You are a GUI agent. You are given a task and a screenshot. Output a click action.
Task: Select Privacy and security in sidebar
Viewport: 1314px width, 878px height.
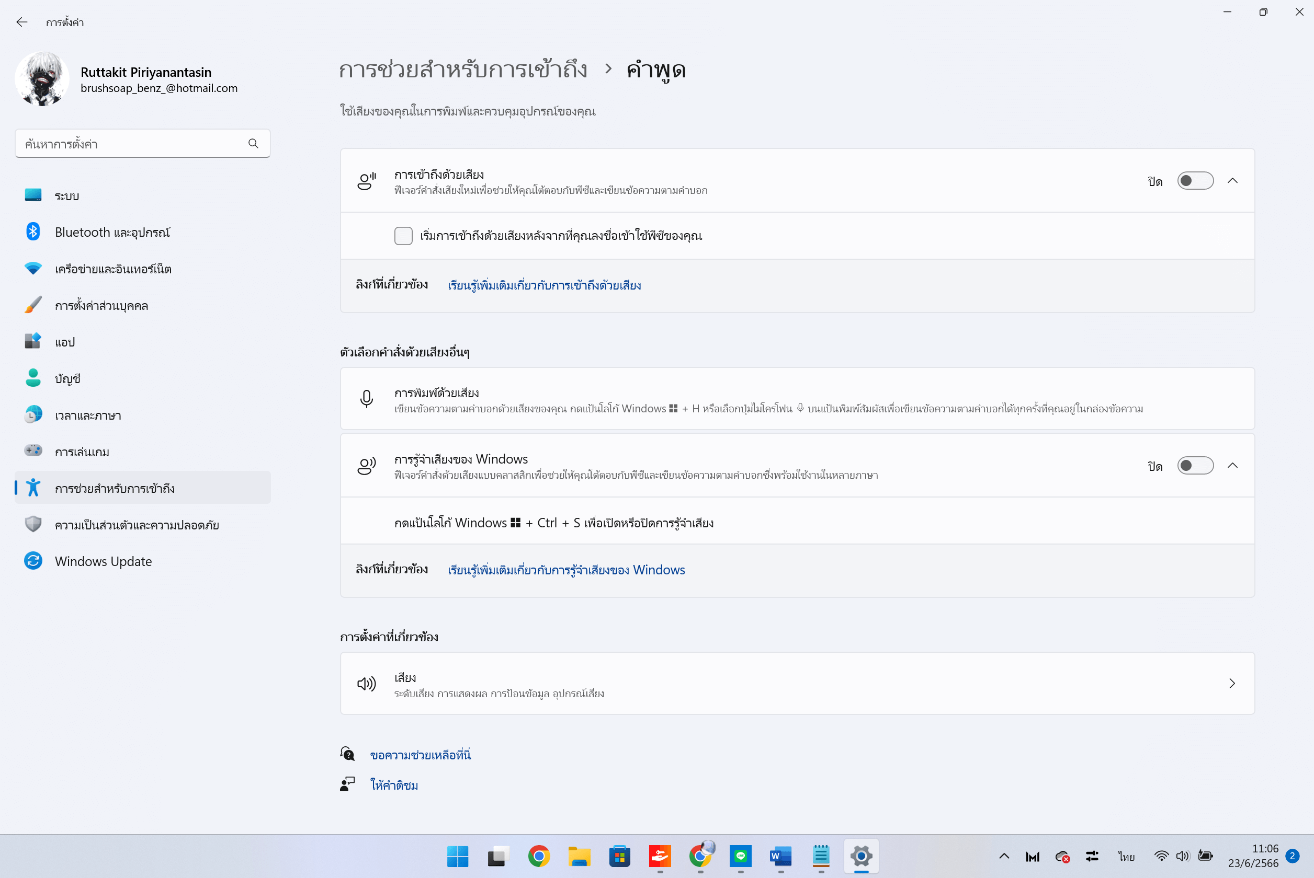tap(137, 525)
